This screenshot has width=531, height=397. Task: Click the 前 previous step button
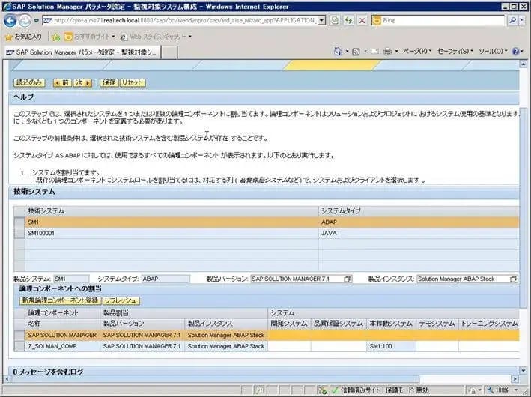coord(62,82)
